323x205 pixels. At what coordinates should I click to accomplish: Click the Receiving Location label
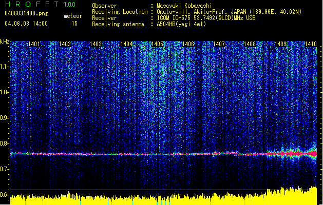coord(120,12)
